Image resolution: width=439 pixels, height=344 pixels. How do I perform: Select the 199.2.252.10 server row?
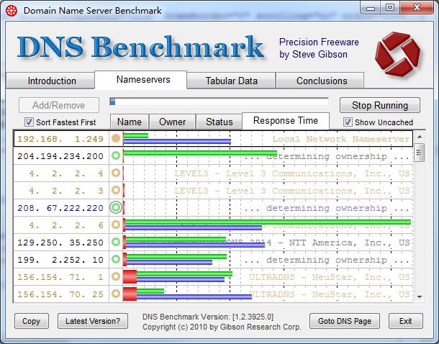tap(60, 260)
